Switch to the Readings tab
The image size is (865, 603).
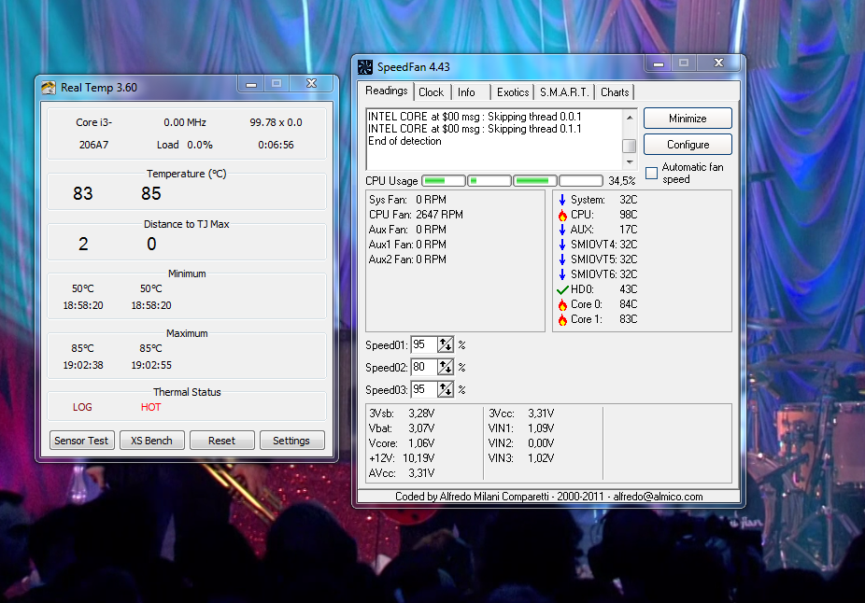386,91
